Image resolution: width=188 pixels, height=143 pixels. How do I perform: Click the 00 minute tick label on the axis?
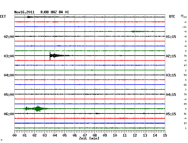click(15, 135)
